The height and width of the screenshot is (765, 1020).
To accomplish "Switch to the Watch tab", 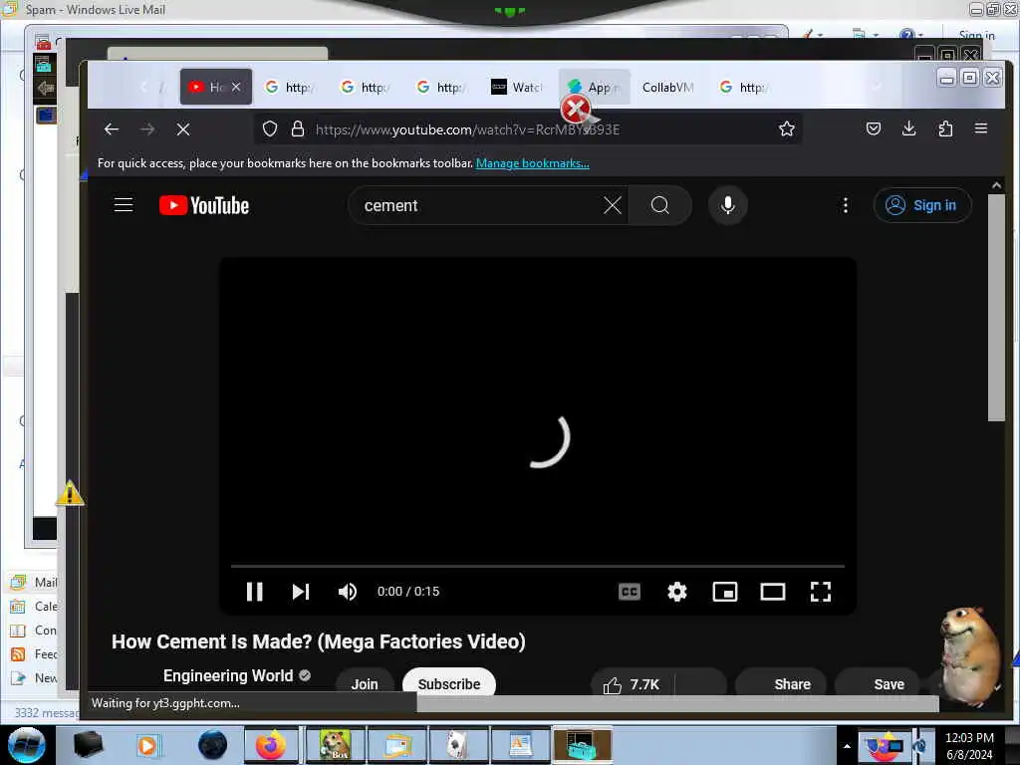I will (x=517, y=87).
